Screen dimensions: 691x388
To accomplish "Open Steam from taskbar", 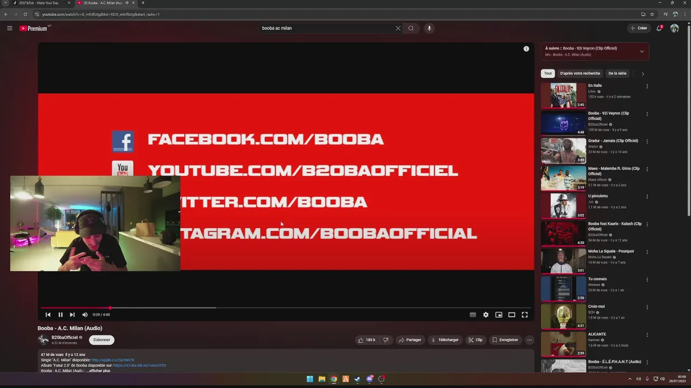I will (x=357, y=379).
